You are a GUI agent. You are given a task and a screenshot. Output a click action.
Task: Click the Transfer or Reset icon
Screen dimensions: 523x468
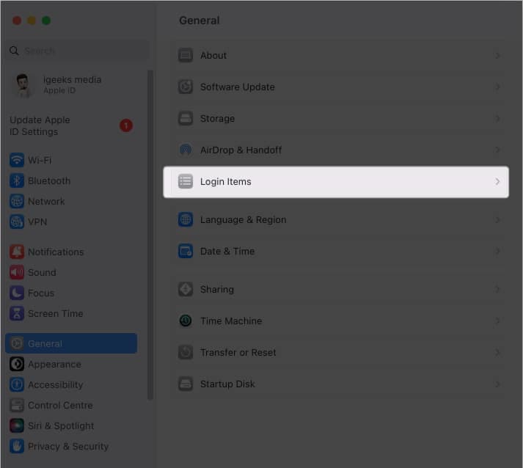pos(186,352)
